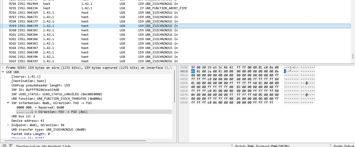Image resolution: width=355 pixels, height=147 pixels.
Task: Select packet number 9256 row
Action: pyautogui.click(x=175, y=13)
